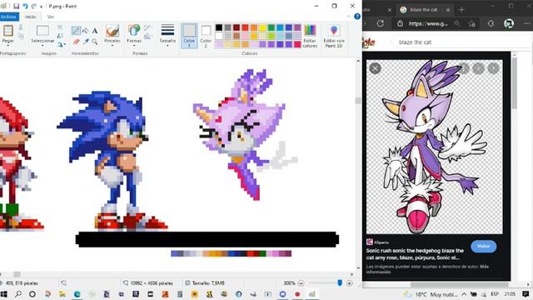Screen dimensions: 533x300
Task: Select Color 2 toggle in Paint
Action: point(206,36)
